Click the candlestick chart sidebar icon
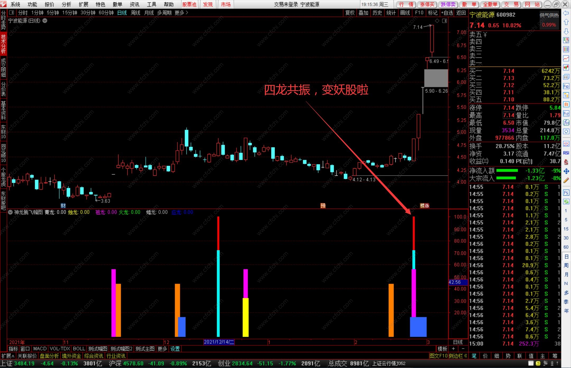Image resolution: width=571 pixels, height=368 pixels. (x=566, y=68)
